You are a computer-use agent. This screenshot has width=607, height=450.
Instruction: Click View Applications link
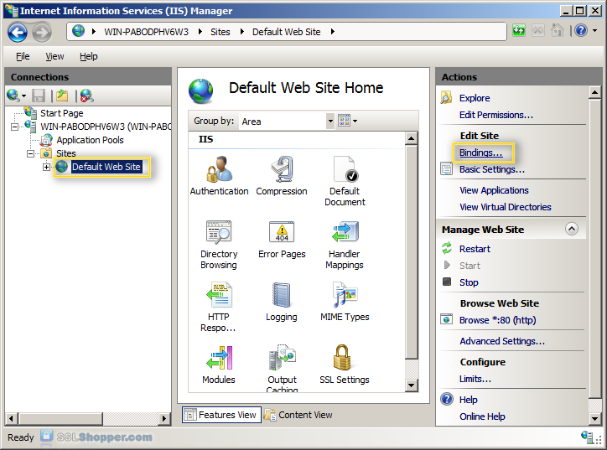coord(494,190)
